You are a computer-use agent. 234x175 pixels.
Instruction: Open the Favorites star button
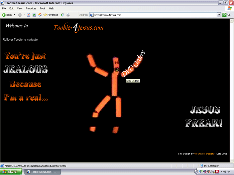(x=50, y=15)
